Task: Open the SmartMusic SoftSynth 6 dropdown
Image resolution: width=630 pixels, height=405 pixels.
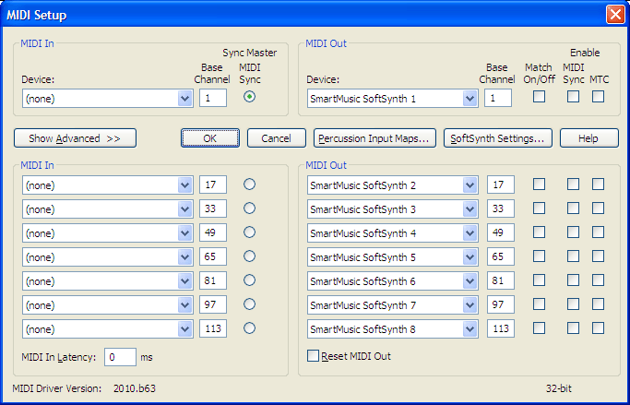Action: point(393,281)
